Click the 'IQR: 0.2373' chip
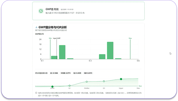 [88, 73]
